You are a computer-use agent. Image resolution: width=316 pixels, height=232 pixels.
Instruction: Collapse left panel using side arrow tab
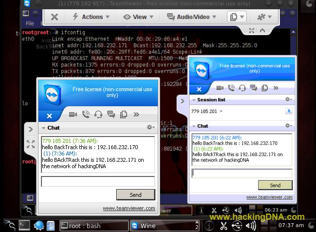pyautogui.click(x=30, y=129)
